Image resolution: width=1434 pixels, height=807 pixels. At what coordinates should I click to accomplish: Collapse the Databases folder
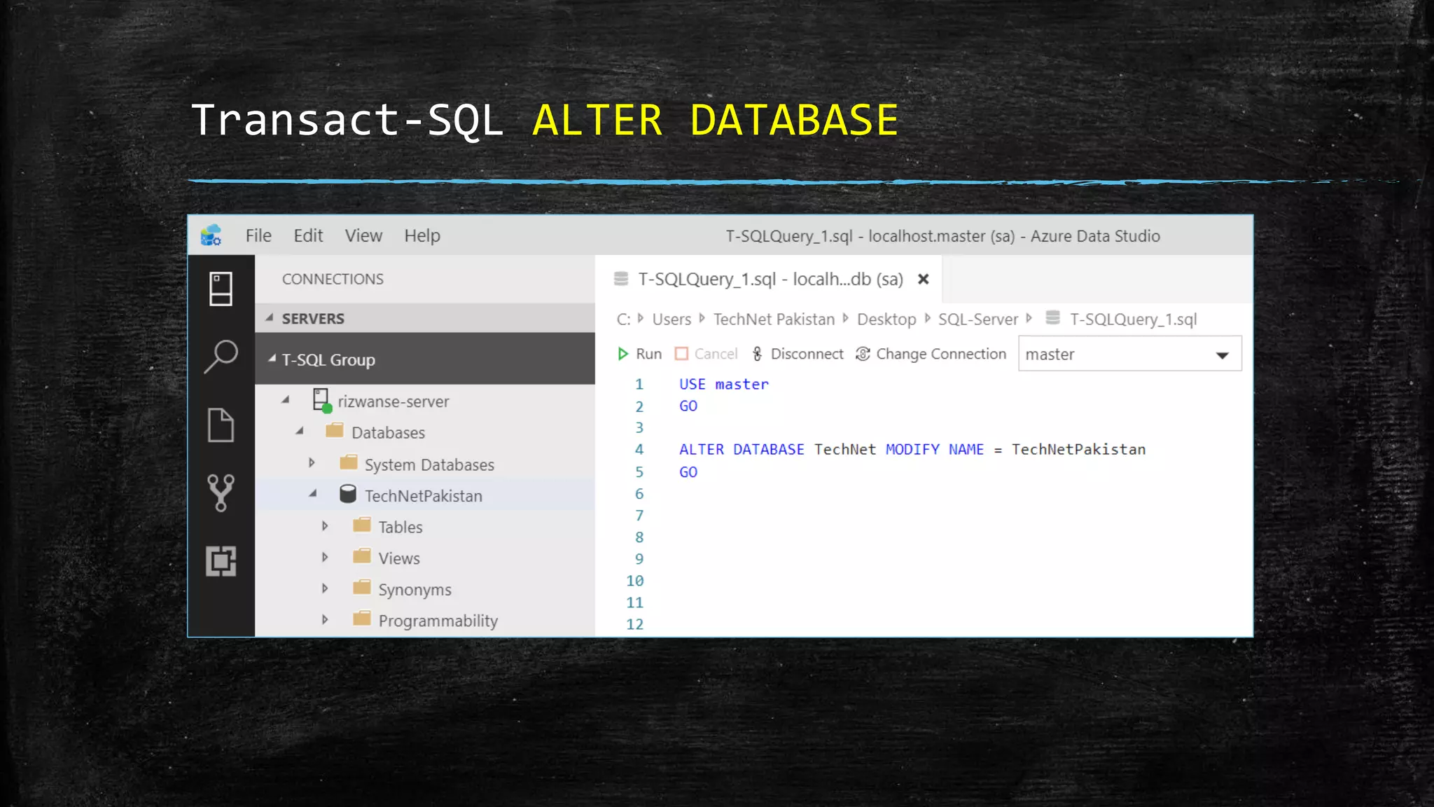(x=300, y=431)
